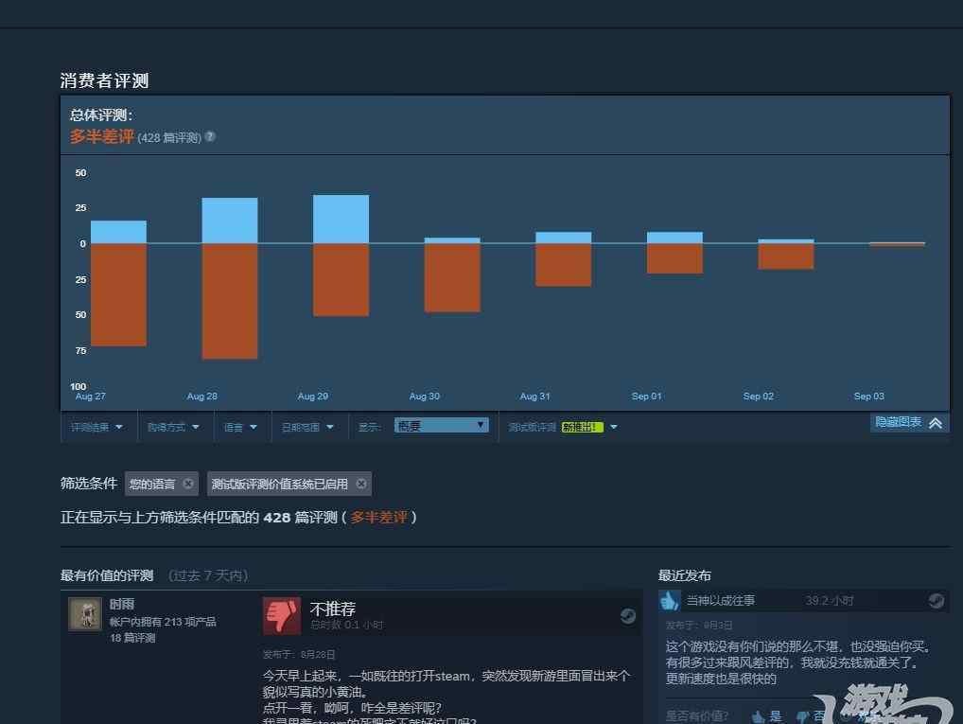This screenshot has width=963, height=724.
Task: Open the profile of reviewer 时雨
Action: pyautogui.click(x=122, y=604)
